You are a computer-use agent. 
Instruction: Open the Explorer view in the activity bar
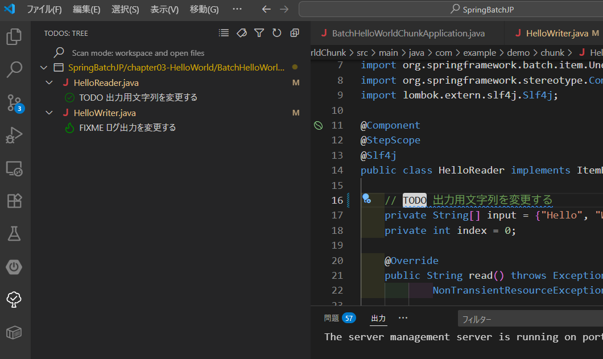(14, 35)
